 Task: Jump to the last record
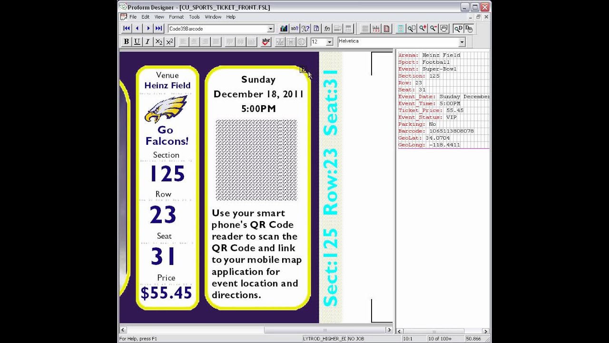(159, 29)
